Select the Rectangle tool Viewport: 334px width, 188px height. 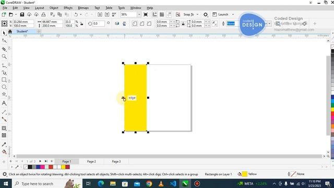coord(4,80)
